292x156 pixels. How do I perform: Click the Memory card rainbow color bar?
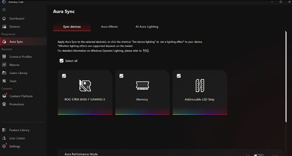coord(142,114)
